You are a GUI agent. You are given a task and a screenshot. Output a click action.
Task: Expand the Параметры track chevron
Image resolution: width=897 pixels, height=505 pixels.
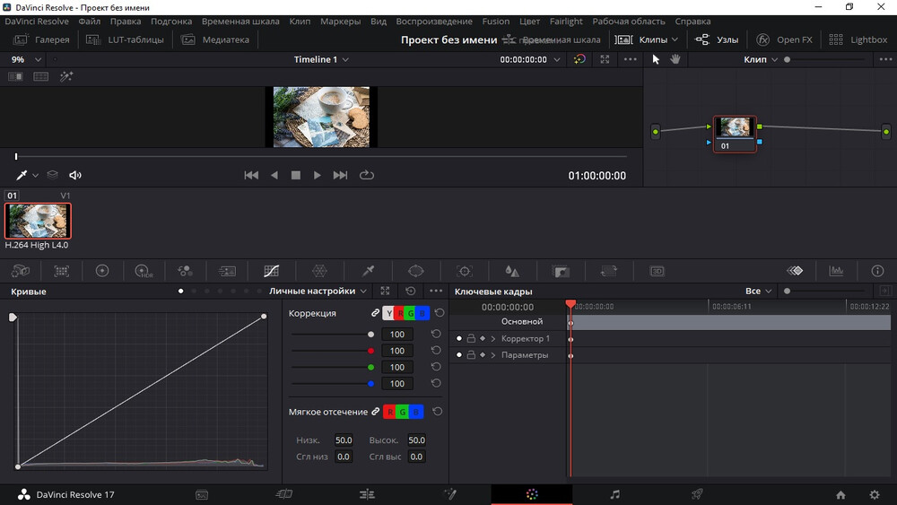click(493, 355)
